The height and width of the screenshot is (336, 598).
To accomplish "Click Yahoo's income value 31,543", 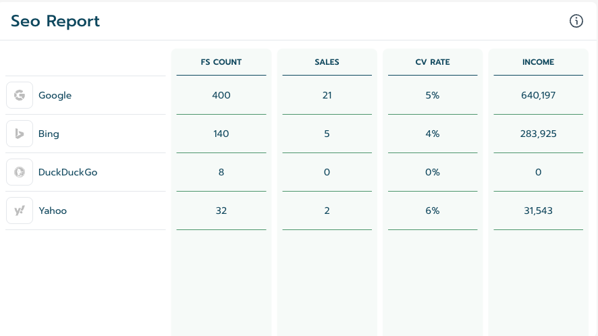I will click(538, 211).
